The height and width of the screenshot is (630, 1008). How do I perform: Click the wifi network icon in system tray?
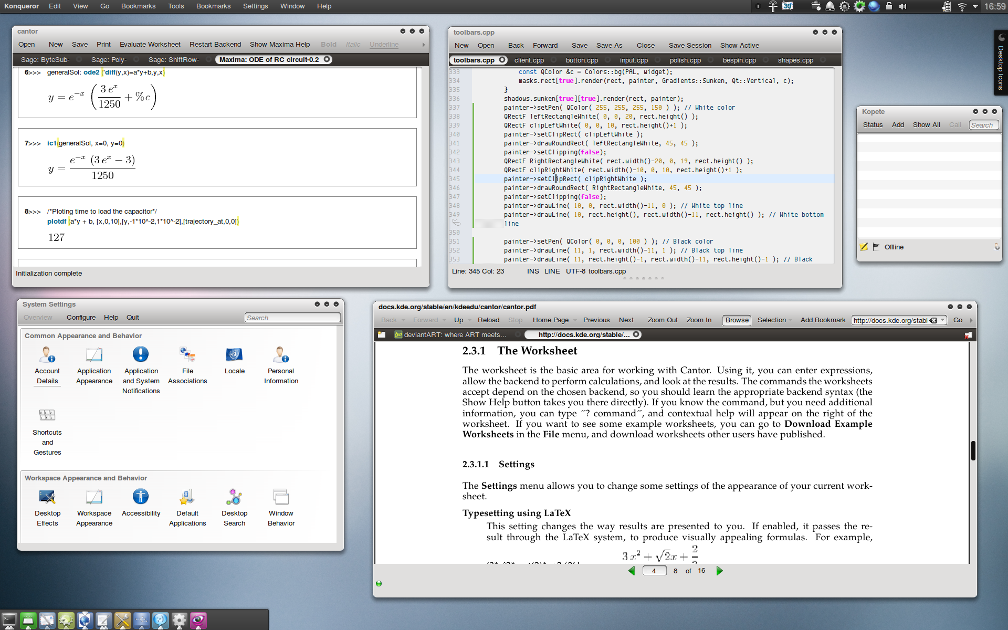962,6
